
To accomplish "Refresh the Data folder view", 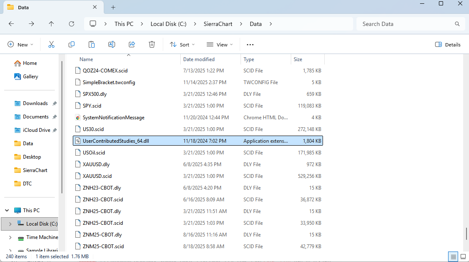I will click(x=72, y=24).
